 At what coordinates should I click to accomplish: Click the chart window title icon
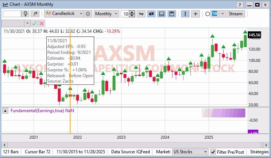coord(5,4)
